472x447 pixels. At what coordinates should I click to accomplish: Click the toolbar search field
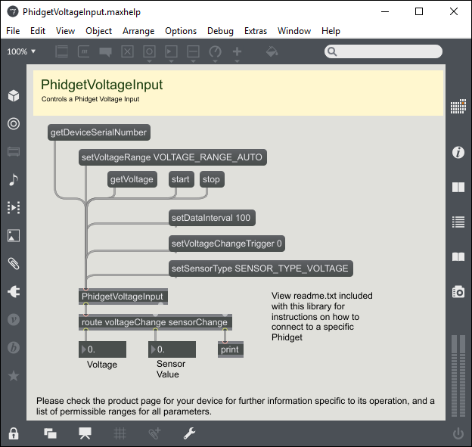pos(383,51)
